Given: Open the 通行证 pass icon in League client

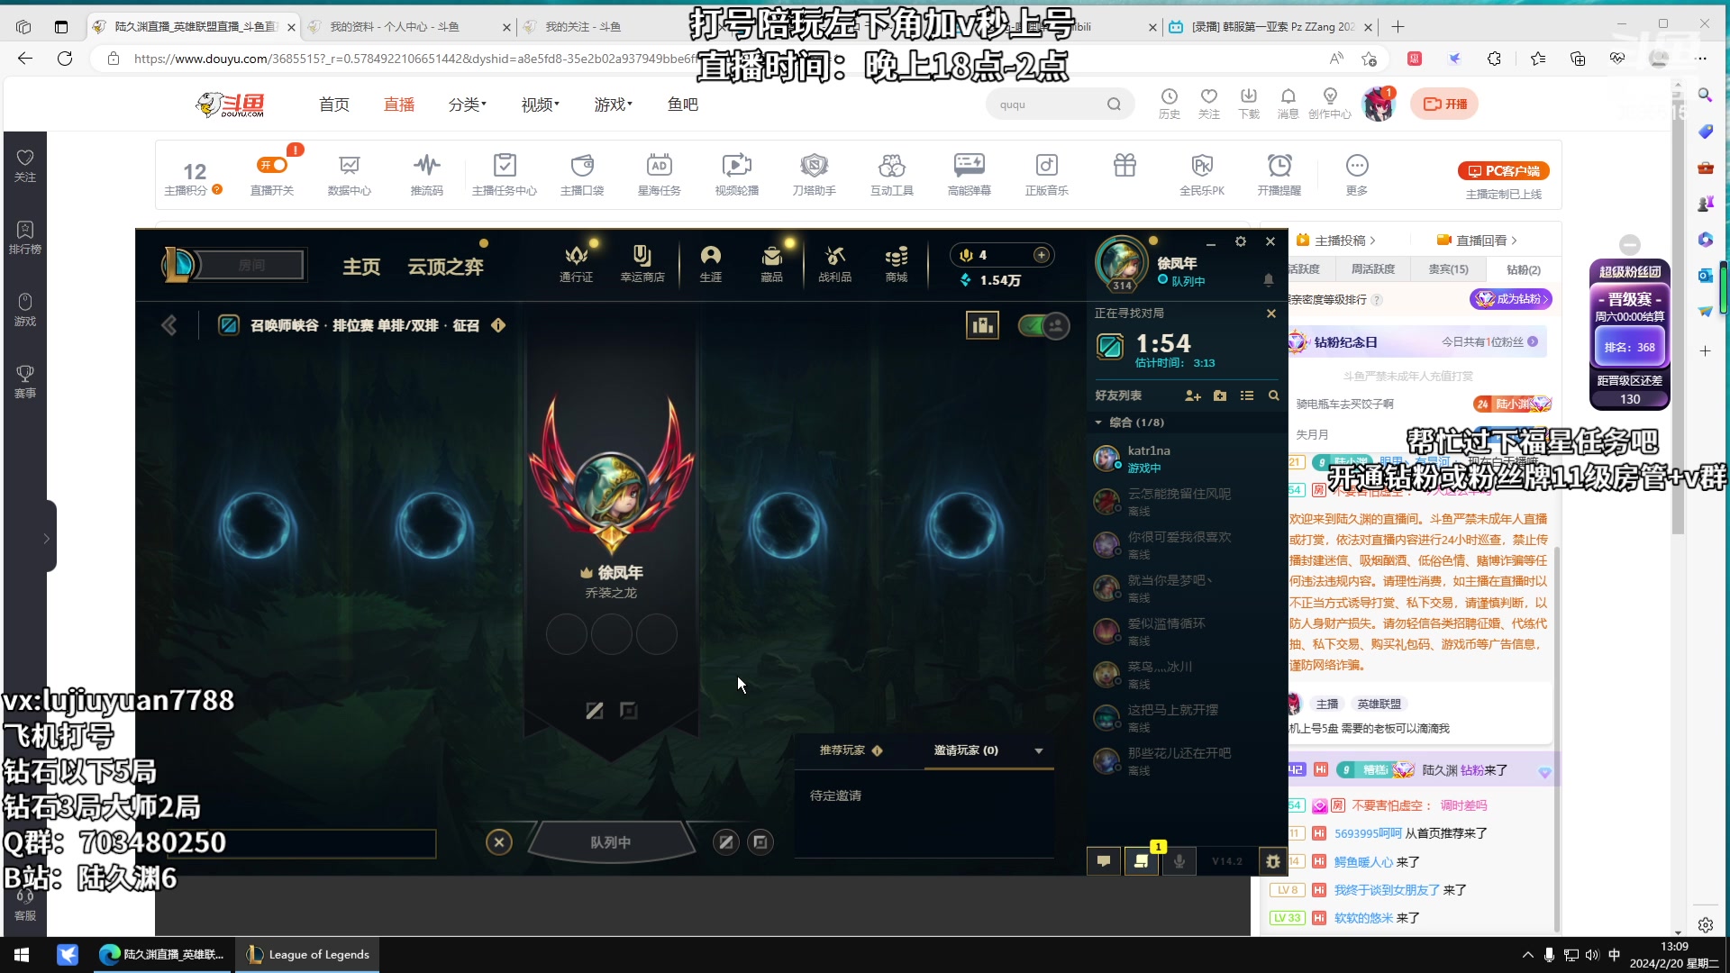Looking at the screenshot, I should point(576,264).
